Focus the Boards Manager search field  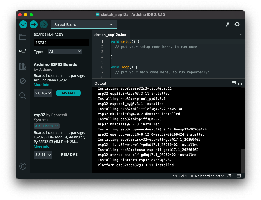click(61, 43)
